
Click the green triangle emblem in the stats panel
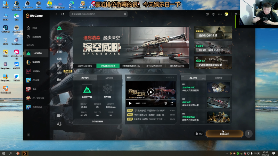(87, 89)
